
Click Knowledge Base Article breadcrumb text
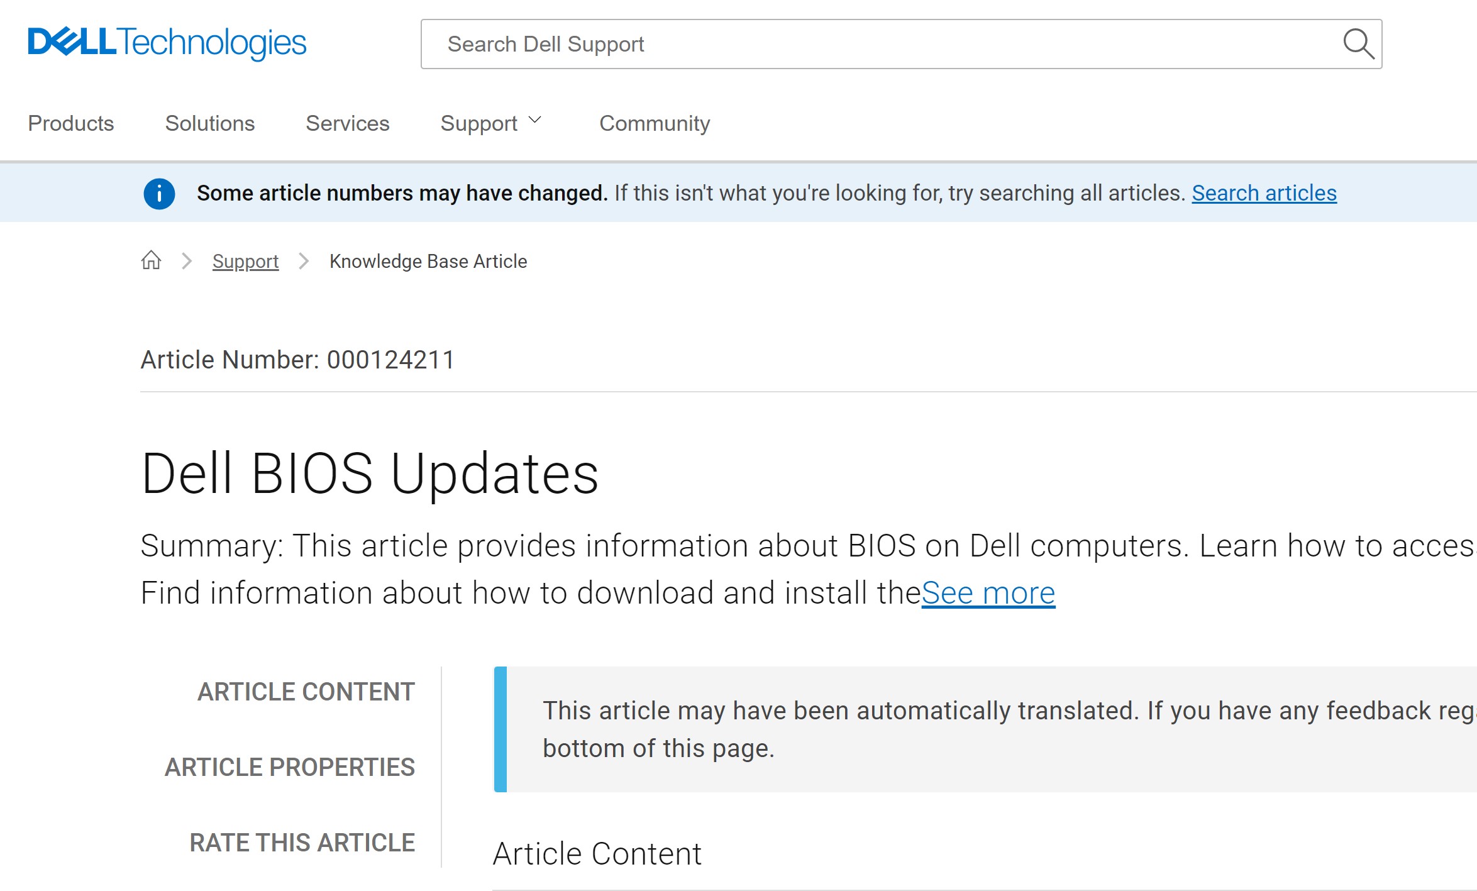[428, 262]
